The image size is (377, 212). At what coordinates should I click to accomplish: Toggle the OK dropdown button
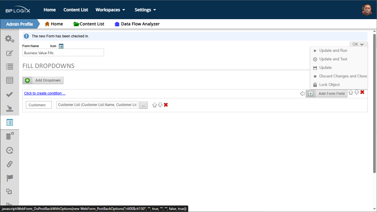[358, 44]
